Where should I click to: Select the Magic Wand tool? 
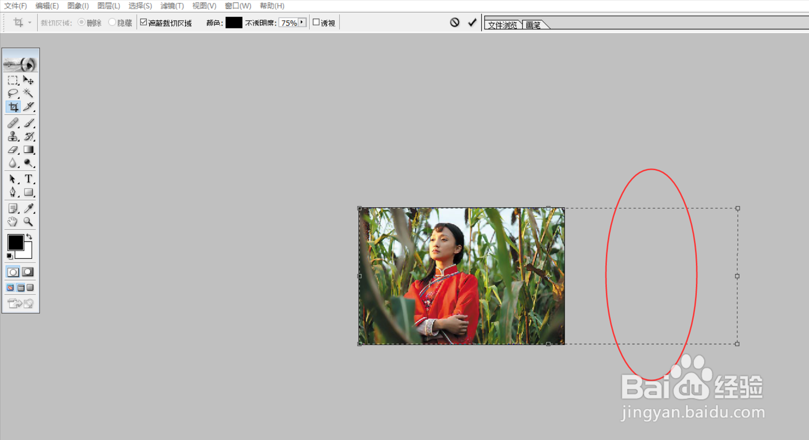coord(28,93)
